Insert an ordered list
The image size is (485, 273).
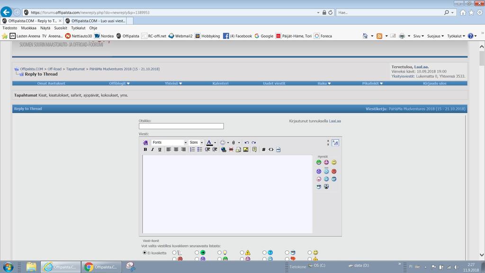(192, 150)
